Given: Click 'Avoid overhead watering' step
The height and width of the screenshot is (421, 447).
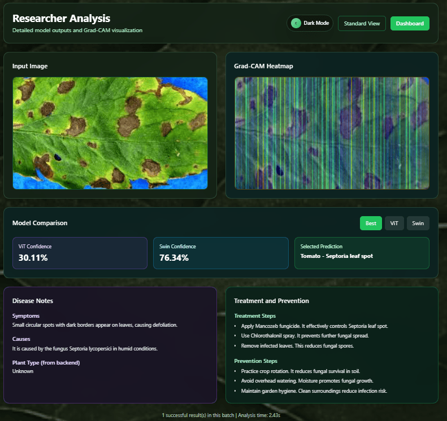Looking at the screenshot, I should coord(307,381).
